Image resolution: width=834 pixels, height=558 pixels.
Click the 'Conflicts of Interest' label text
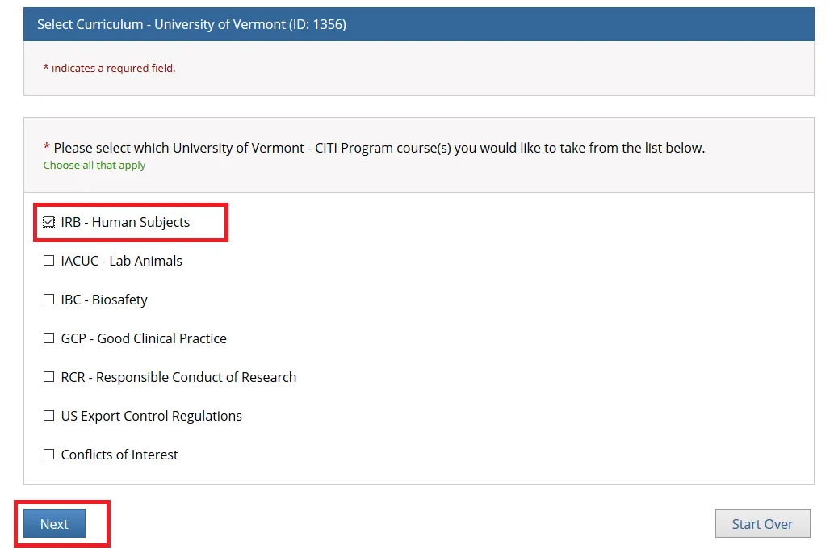click(x=119, y=455)
